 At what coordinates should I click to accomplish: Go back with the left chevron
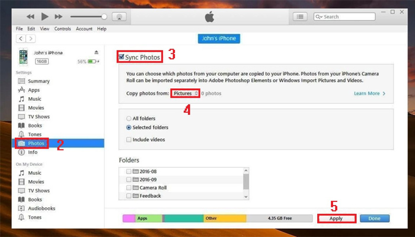21,39
